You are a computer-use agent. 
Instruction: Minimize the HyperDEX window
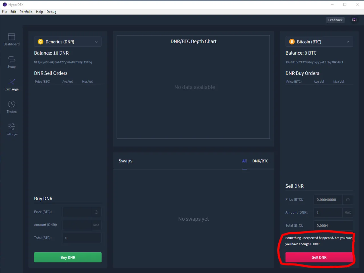pyautogui.click(x=332, y=5)
